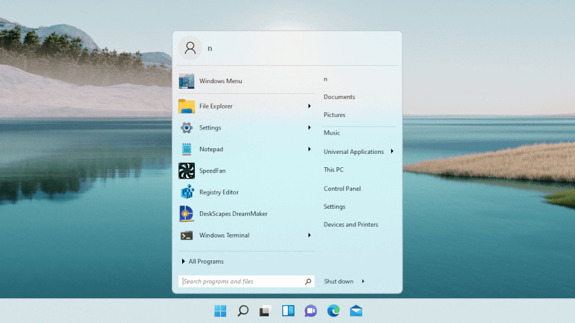The width and height of the screenshot is (575, 323).
Task: Click the 'File Explorer' text label
Action: [x=216, y=106]
